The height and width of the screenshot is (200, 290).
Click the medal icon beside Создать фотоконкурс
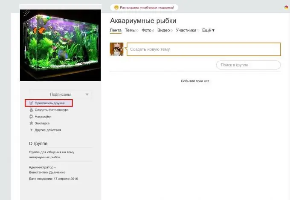pyautogui.click(x=31, y=110)
